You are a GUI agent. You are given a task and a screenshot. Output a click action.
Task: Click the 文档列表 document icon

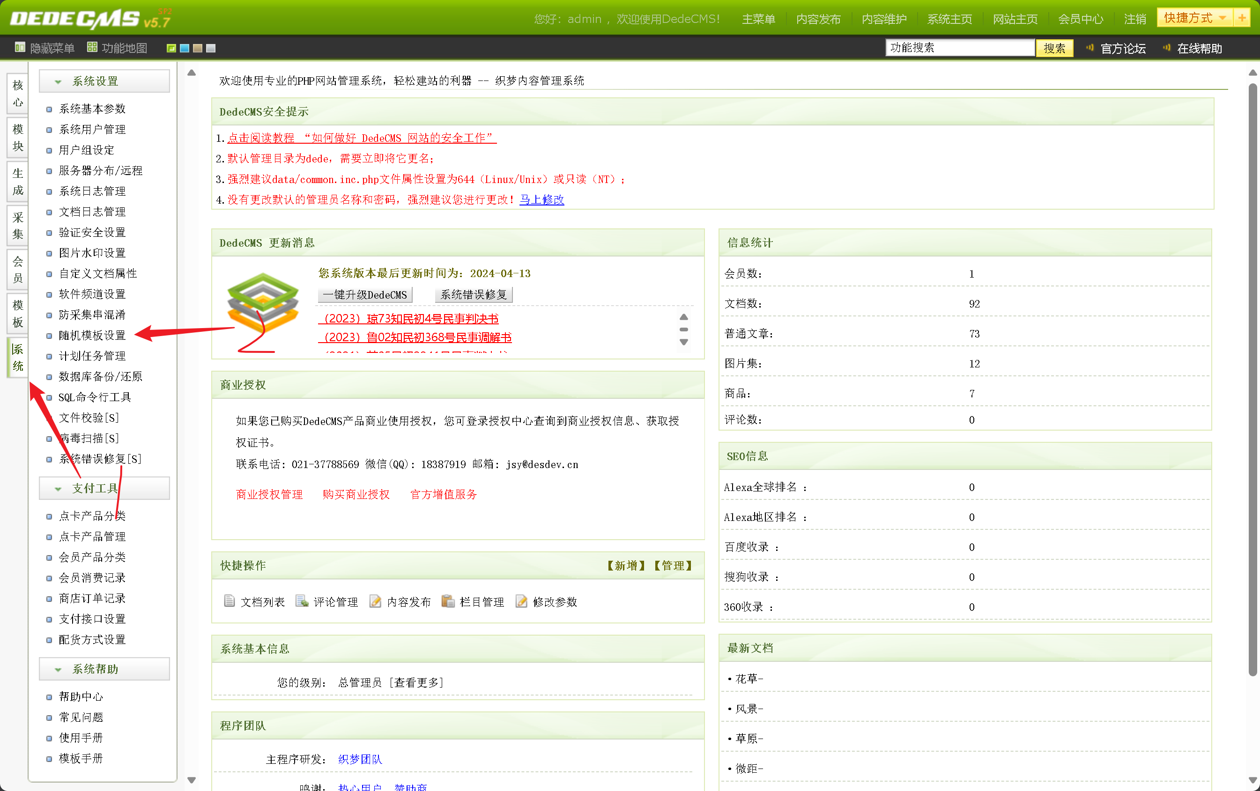pos(229,601)
